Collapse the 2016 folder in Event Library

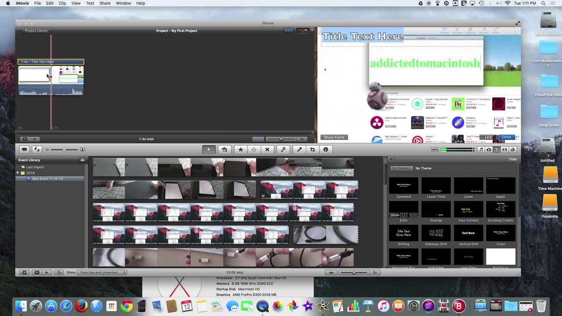pos(18,173)
